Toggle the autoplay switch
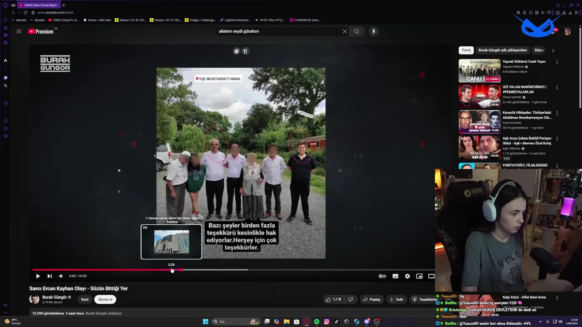The width and height of the screenshot is (582, 327). [382, 276]
